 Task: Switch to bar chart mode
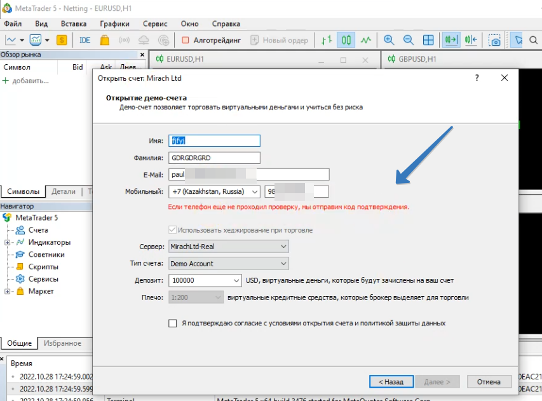pos(327,40)
